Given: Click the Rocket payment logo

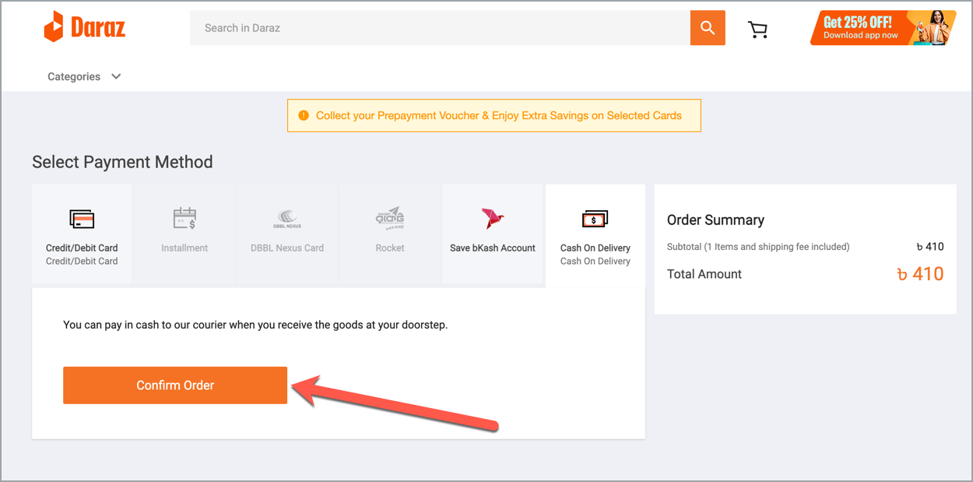Looking at the screenshot, I should click(390, 219).
